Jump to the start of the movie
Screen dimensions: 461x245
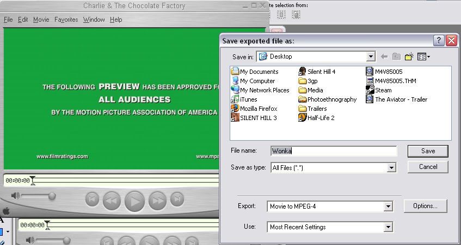coord(92,199)
